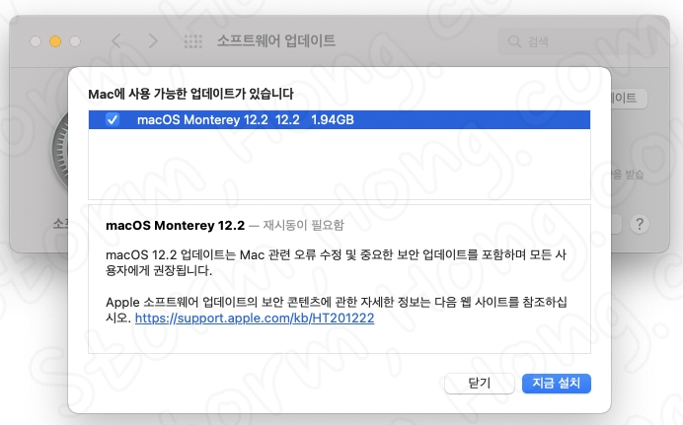Click the heading Mac에 사용 가능한 업데이트가 있습니다
Image resolution: width=683 pixels, height=425 pixels.
190,94
